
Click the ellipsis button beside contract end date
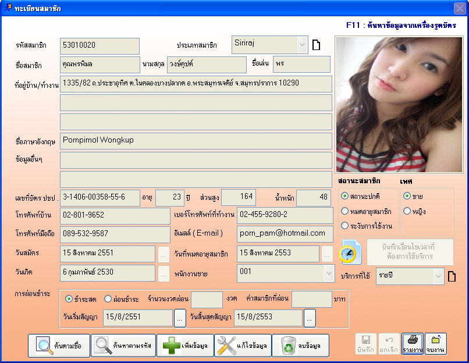click(x=310, y=318)
